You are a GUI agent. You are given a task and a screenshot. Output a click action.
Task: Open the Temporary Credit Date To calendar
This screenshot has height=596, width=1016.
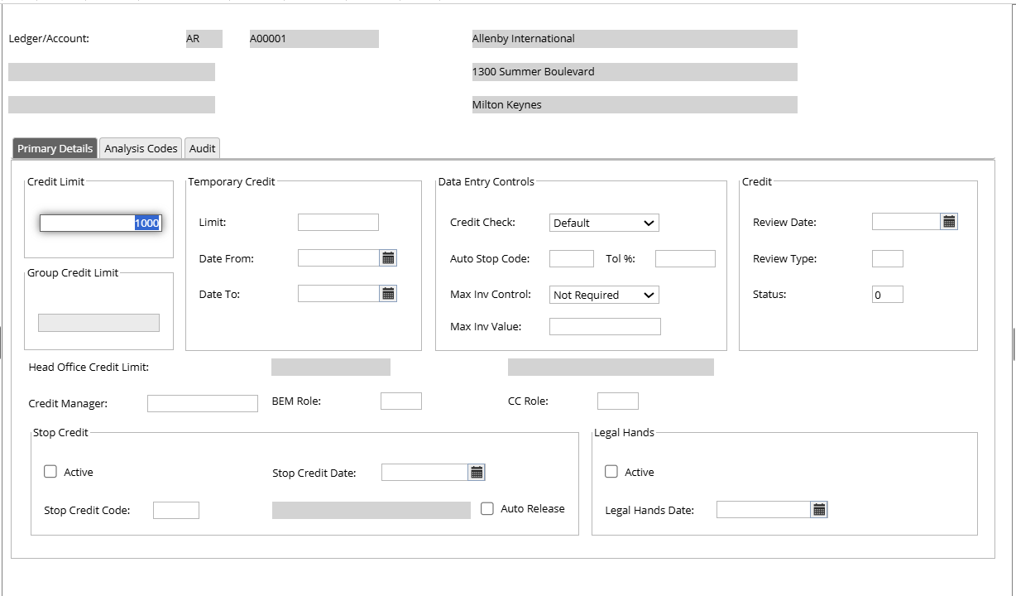click(x=388, y=293)
